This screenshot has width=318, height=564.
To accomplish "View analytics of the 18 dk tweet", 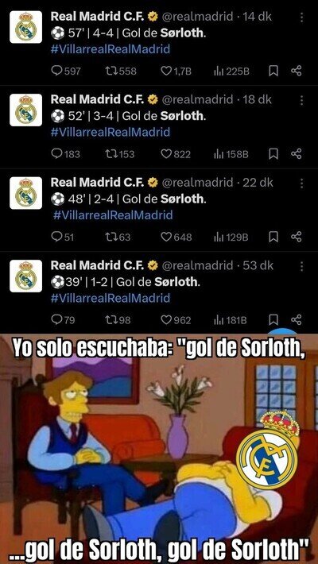I will (x=231, y=154).
